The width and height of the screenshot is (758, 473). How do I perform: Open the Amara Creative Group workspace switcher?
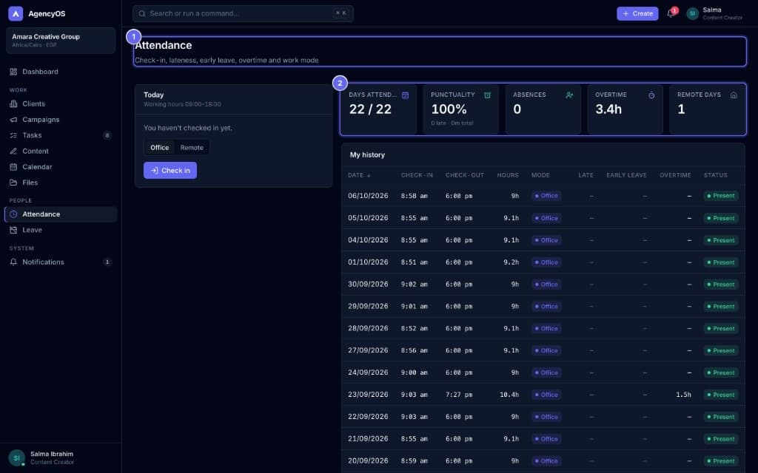(61, 41)
